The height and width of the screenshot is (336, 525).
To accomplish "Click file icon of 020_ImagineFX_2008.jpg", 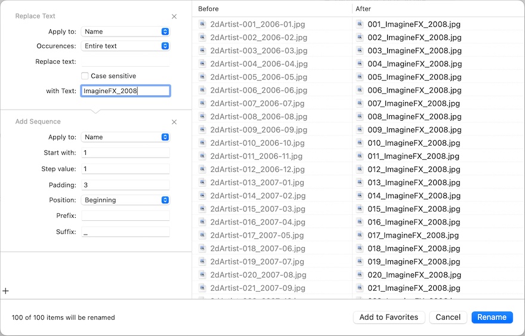I will [360, 275].
